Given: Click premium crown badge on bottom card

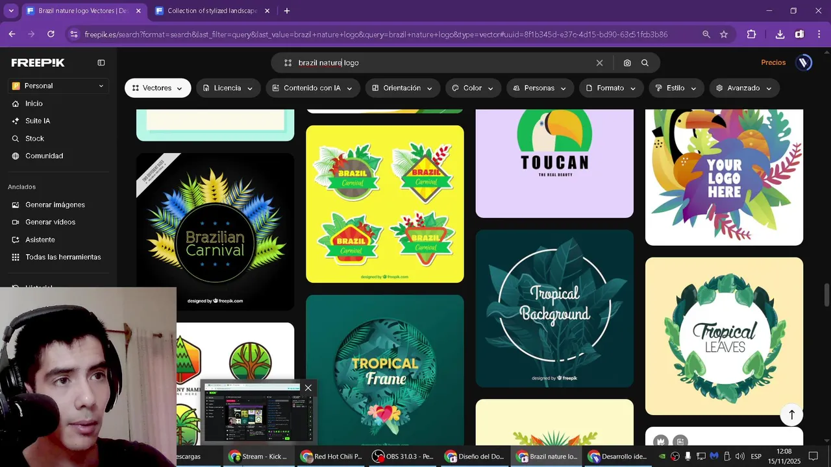Looking at the screenshot, I should point(661,442).
